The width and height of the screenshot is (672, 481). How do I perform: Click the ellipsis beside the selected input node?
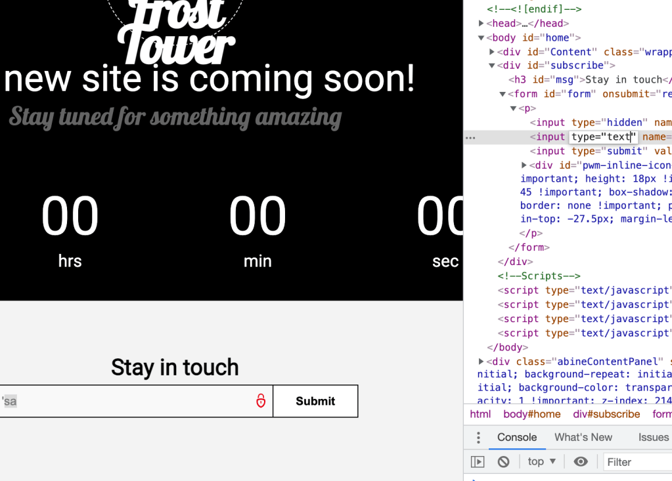point(470,137)
